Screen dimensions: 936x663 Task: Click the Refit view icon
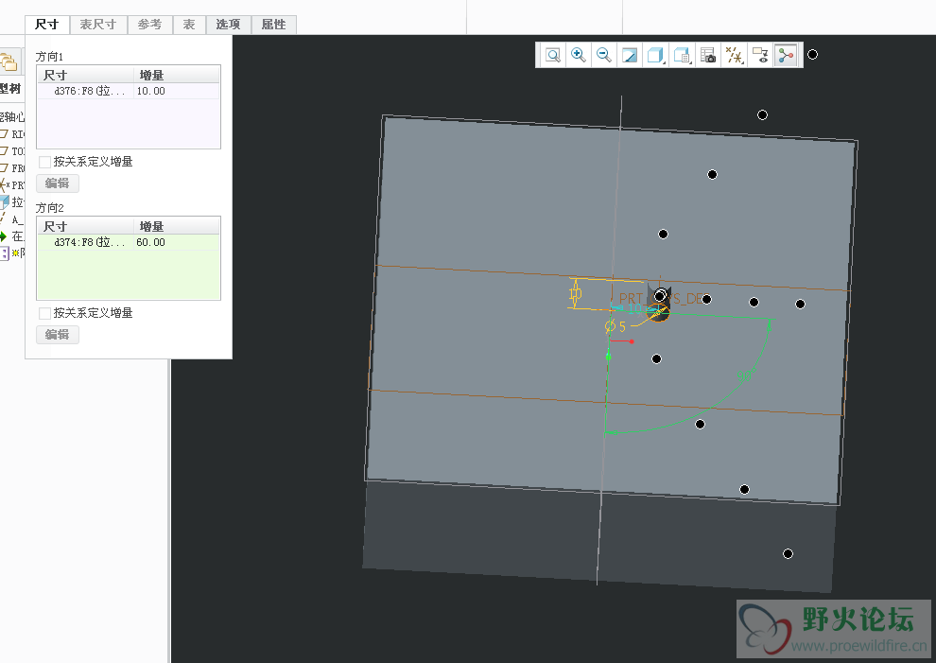pos(553,56)
